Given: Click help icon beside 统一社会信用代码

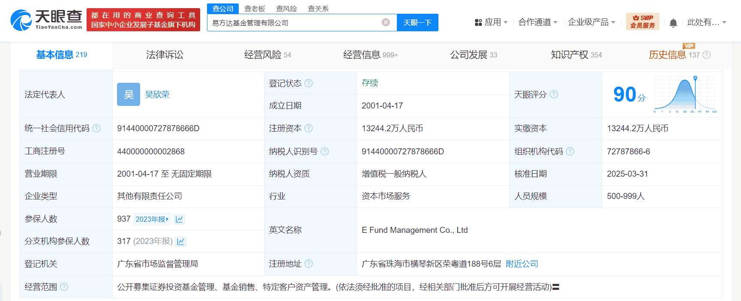Looking at the screenshot, I should pyautogui.click(x=96, y=128).
